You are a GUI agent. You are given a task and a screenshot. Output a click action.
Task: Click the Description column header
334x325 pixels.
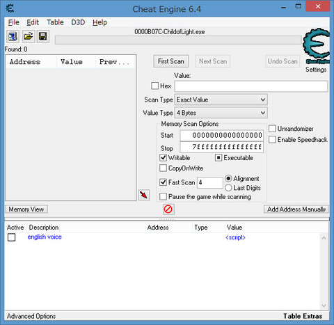coord(86,228)
